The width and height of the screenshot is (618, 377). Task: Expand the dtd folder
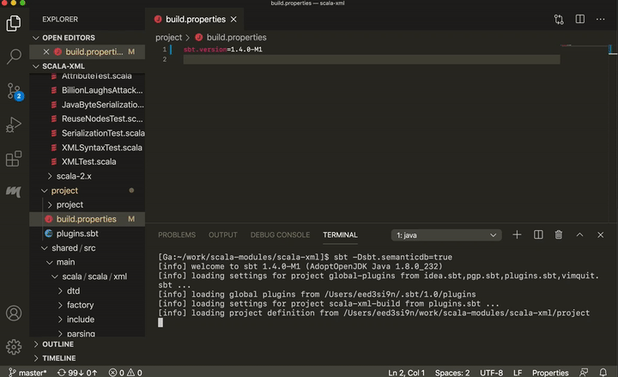pyautogui.click(x=87, y=290)
